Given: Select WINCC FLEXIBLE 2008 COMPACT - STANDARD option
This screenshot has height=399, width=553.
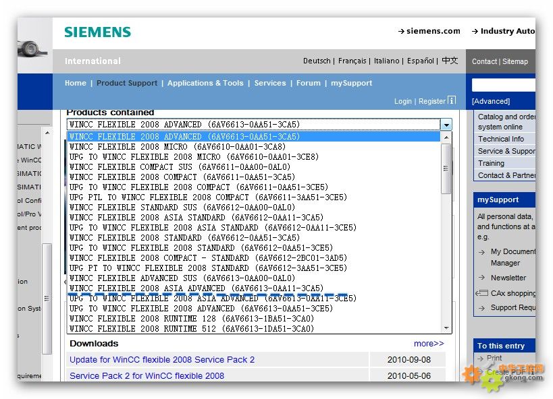Looking at the screenshot, I should pos(254,258).
